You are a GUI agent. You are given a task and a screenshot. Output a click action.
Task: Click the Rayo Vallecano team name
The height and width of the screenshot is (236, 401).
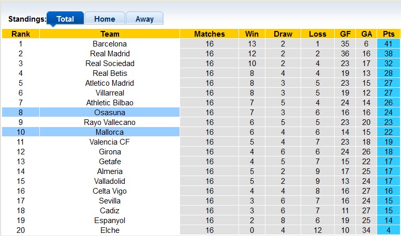point(110,122)
